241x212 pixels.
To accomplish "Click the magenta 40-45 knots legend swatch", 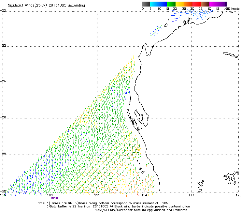I will tap(214, 4).
